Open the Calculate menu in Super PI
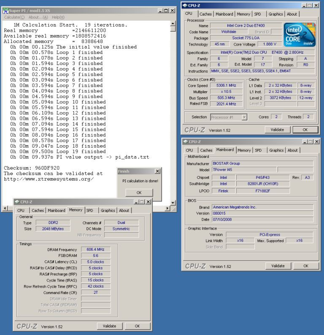 click(x=14, y=17)
